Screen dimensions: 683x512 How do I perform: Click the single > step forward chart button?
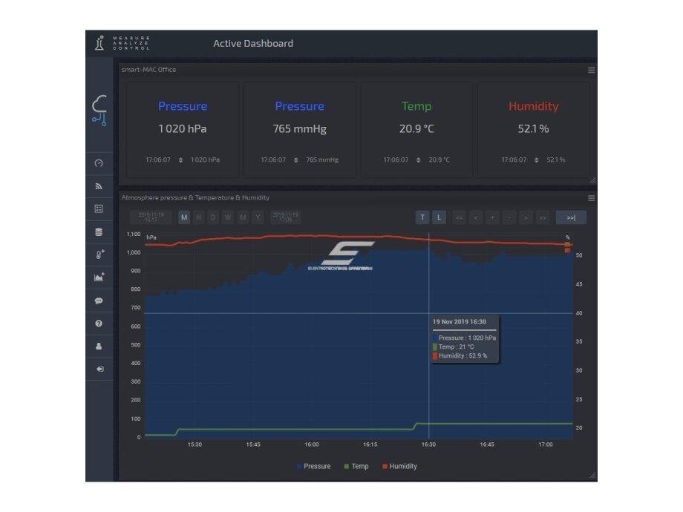coord(526,217)
